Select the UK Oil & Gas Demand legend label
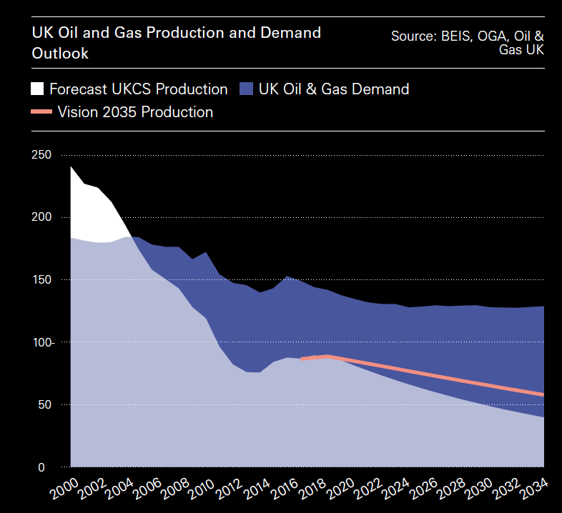562x513 pixels. click(x=334, y=89)
